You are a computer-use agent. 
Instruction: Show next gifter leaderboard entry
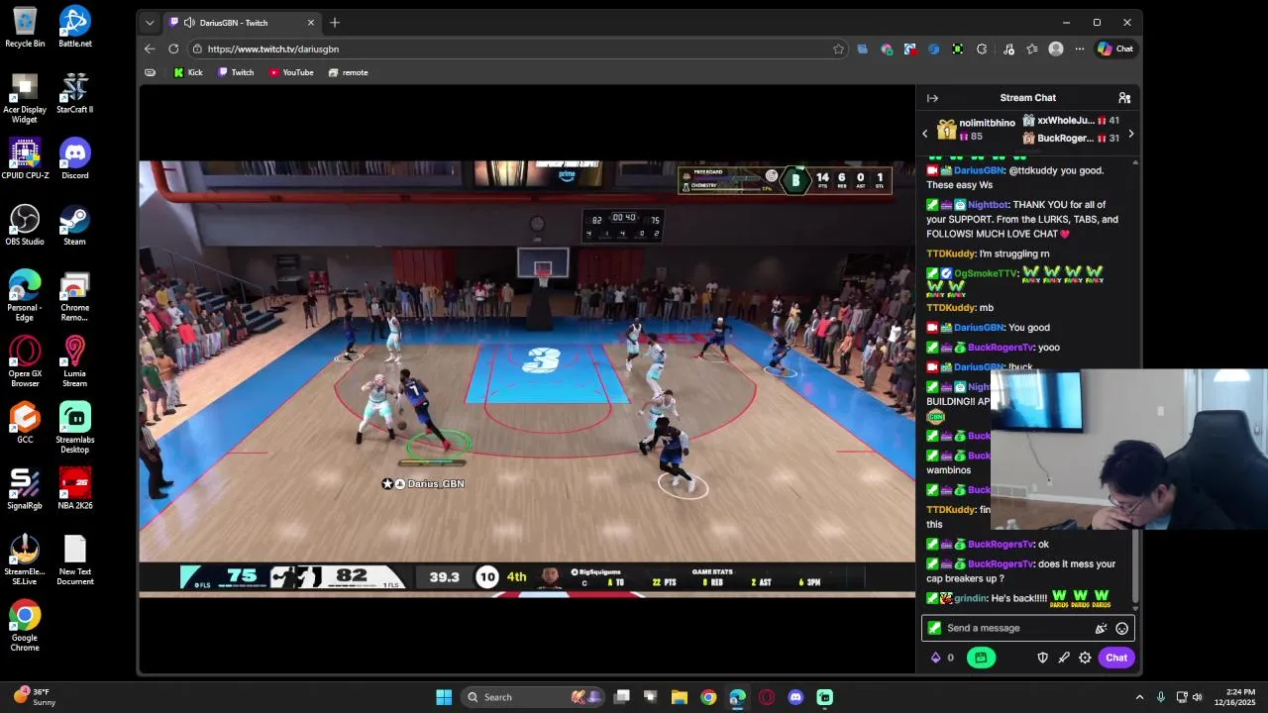[1130, 134]
